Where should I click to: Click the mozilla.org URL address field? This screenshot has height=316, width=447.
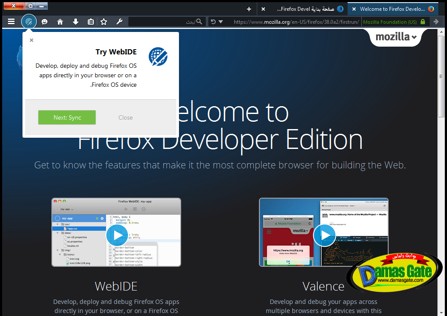(297, 22)
